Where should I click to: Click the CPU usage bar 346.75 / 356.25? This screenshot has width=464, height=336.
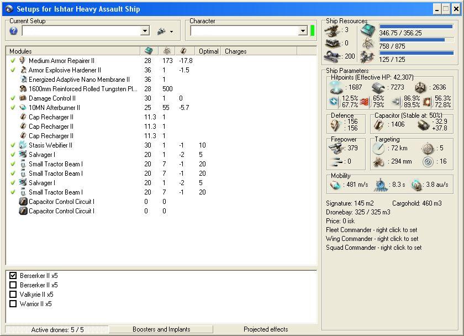(x=416, y=27)
